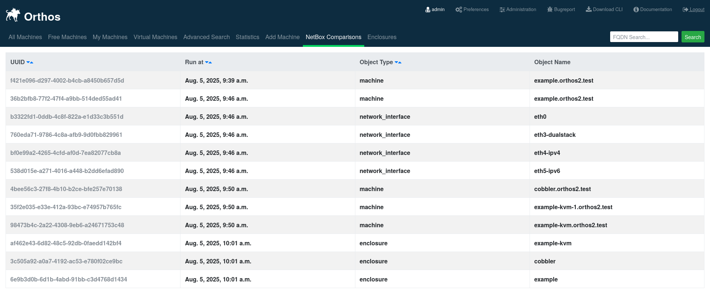Open My Machines tab
The height and width of the screenshot is (294, 710).
[x=110, y=37]
